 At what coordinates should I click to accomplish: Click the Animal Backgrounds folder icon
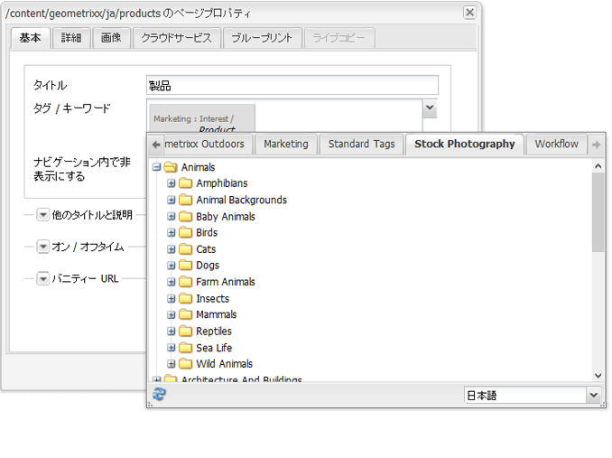[x=185, y=200]
